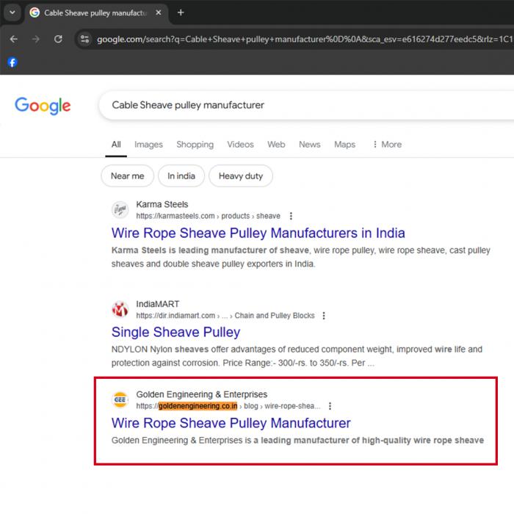
Task: Apply the In india filter chip
Action: coord(181,176)
